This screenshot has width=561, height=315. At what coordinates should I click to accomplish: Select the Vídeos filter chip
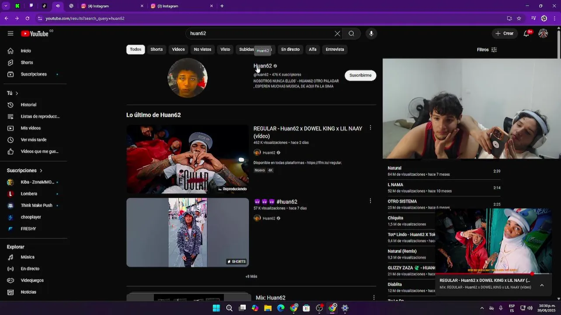(x=178, y=49)
